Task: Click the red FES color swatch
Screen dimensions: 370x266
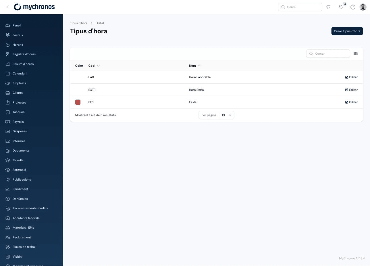Action: (78, 102)
